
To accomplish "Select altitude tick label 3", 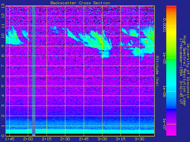I will click(3, 106).
